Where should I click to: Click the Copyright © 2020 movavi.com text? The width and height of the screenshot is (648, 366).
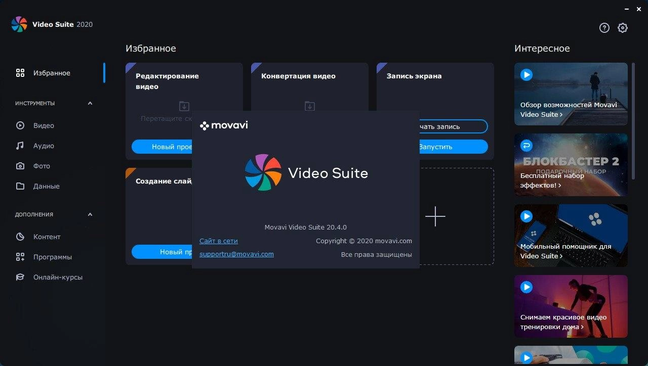[364, 241]
